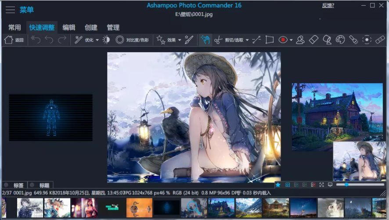This screenshot has width=389, height=220.
Task: Expand the 效果 dropdown arrow
Action: tap(180, 40)
